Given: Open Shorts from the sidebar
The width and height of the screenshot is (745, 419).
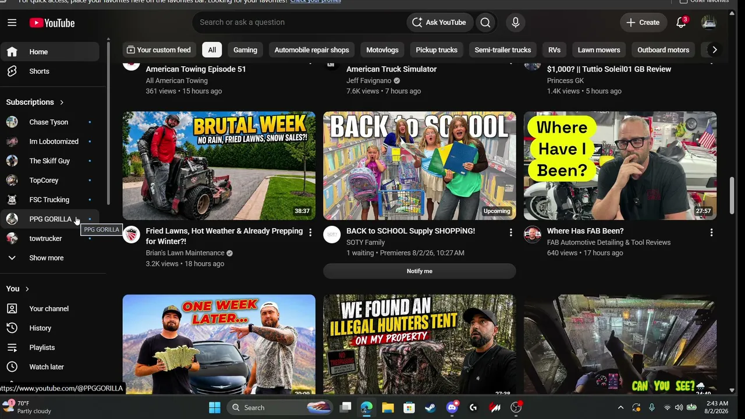Looking at the screenshot, I should tap(50, 71).
